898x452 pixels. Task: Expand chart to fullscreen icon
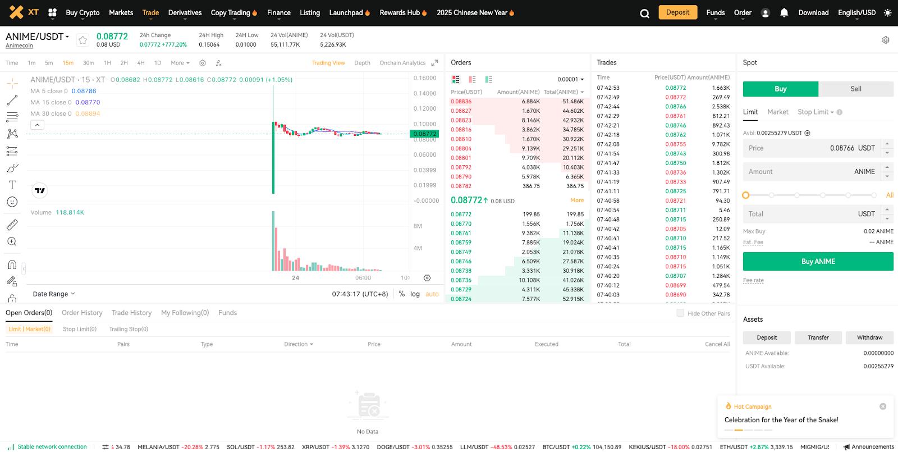434,63
